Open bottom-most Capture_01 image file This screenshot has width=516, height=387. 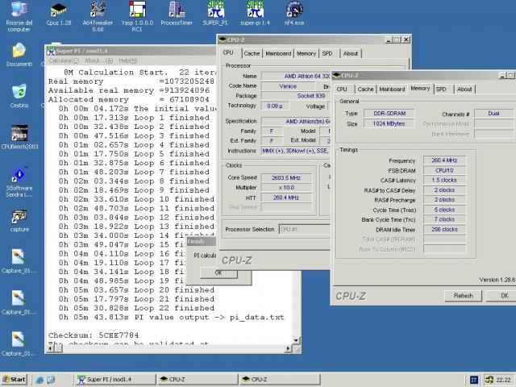pyautogui.click(x=19, y=344)
